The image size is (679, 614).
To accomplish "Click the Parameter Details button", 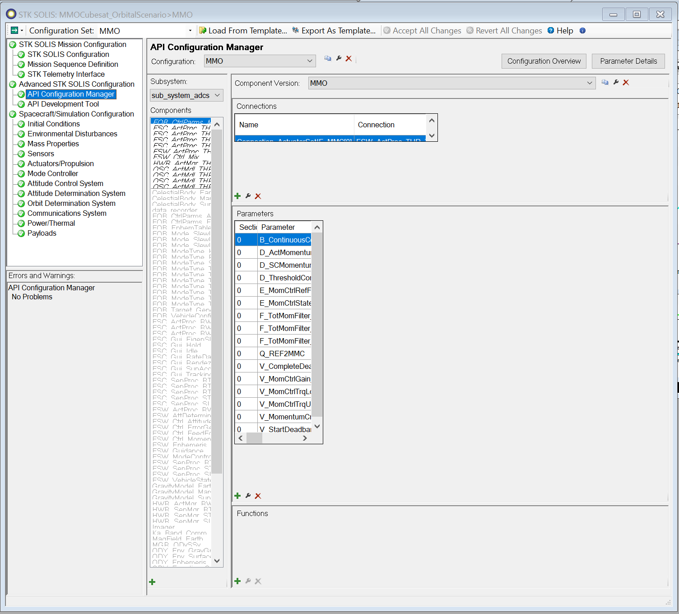I will (x=628, y=61).
